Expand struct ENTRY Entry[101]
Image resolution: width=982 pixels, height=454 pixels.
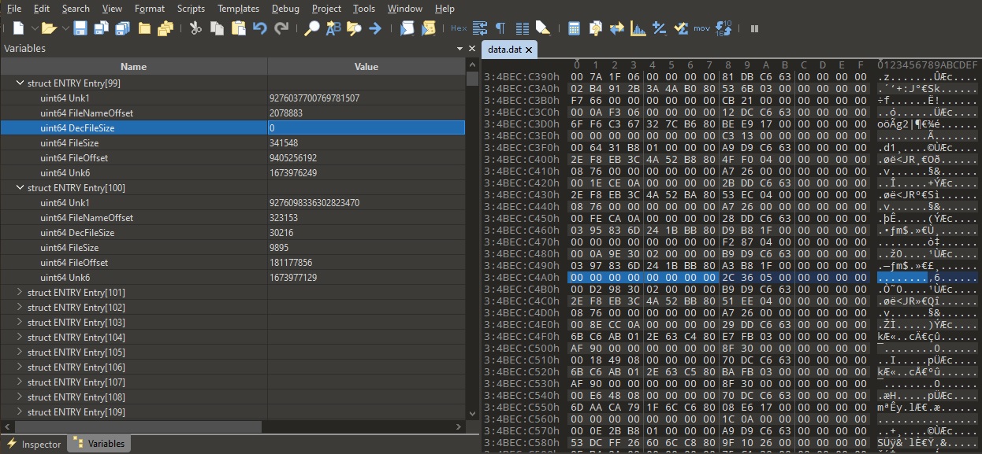click(x=20, y=292)
